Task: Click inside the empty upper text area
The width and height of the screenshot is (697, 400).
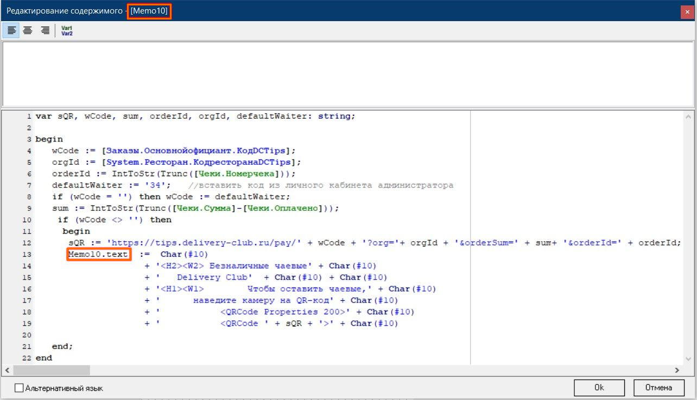Action: (347, 73)
